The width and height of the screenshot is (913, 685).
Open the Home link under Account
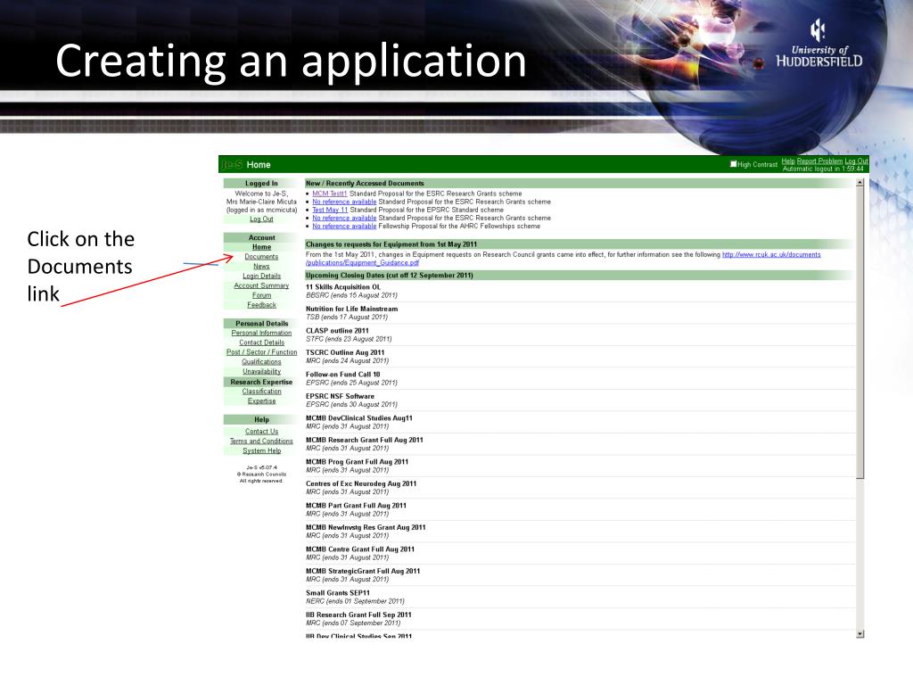261,247
